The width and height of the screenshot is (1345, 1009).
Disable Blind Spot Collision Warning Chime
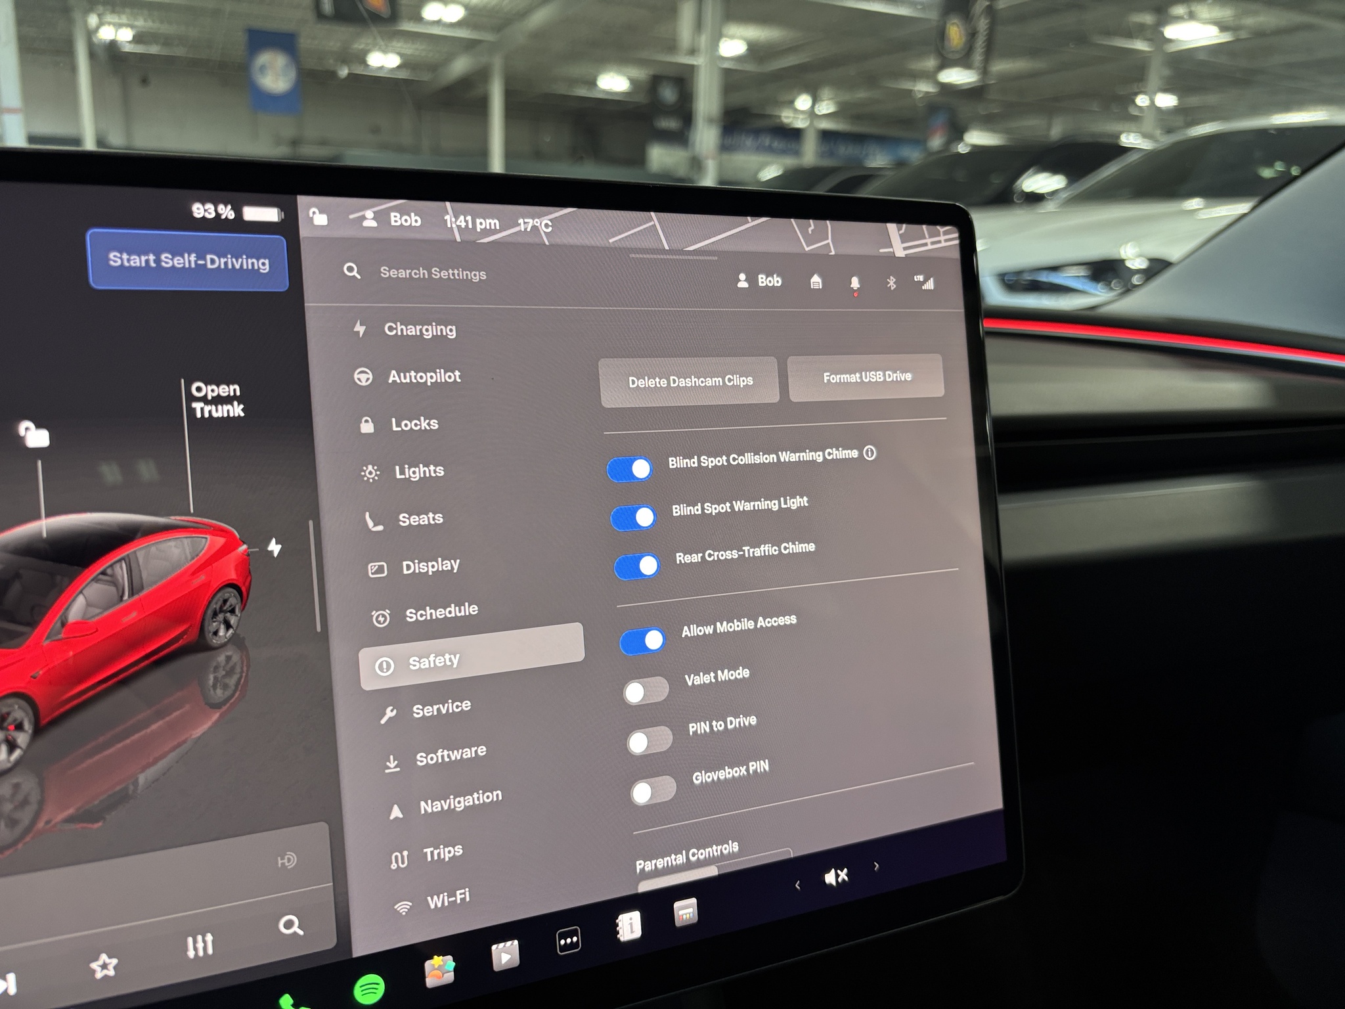629,469
